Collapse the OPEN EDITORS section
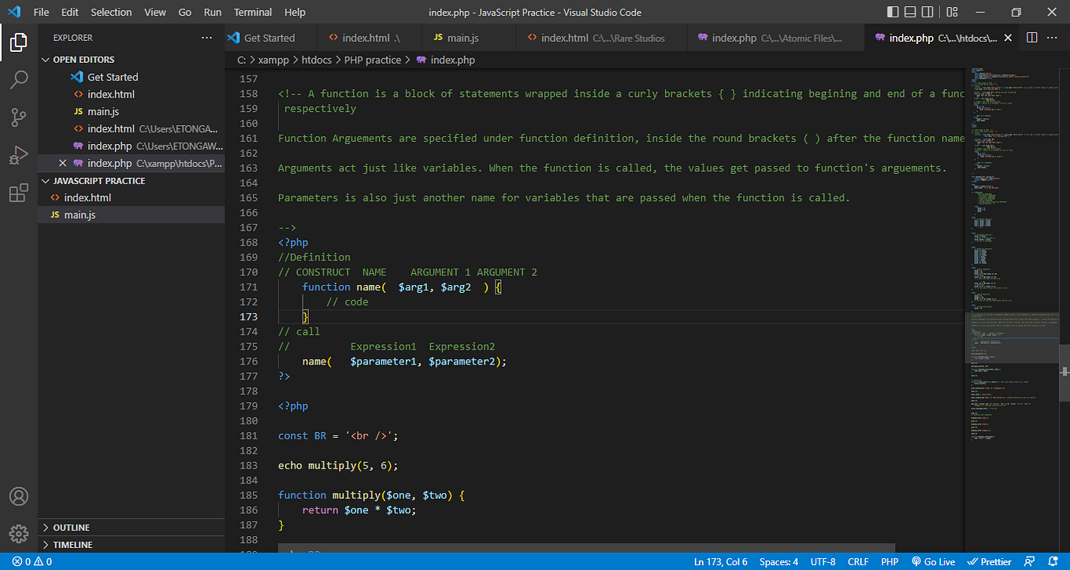 coord(45,59)
